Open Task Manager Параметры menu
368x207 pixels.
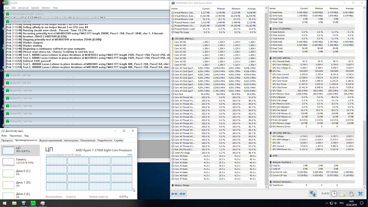16,136
